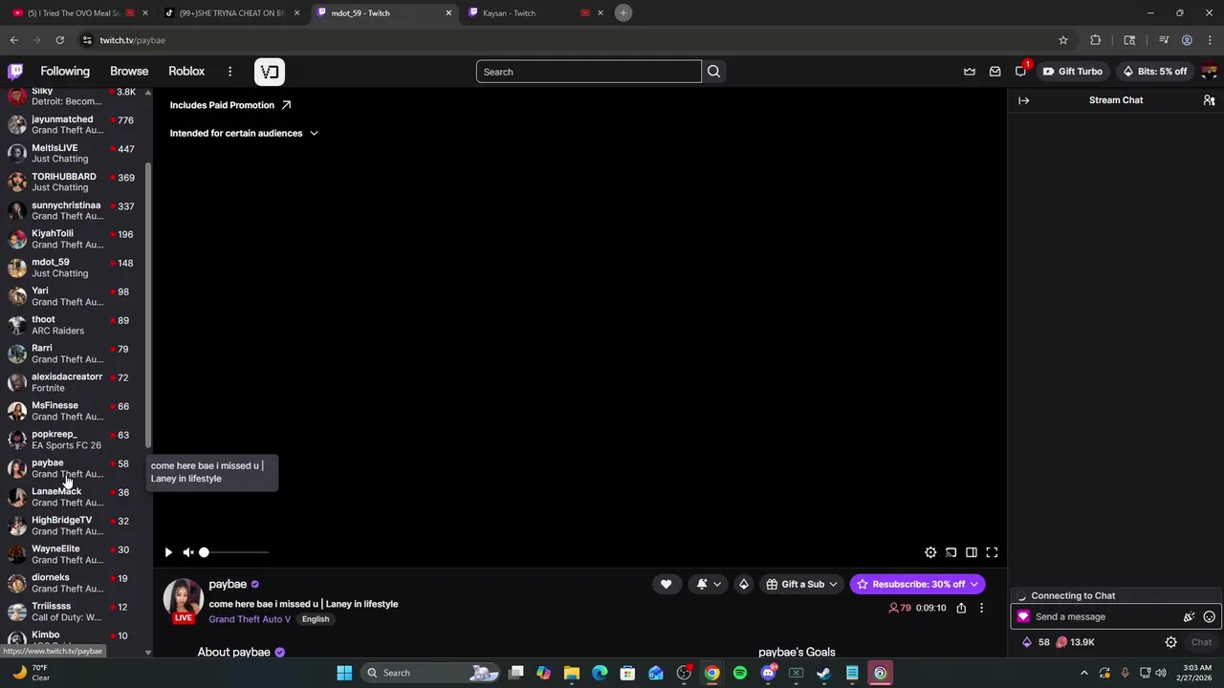Play the paused stream
Image resolution: width=1224 pixels, height=688 pixels.
coord(168,552)
